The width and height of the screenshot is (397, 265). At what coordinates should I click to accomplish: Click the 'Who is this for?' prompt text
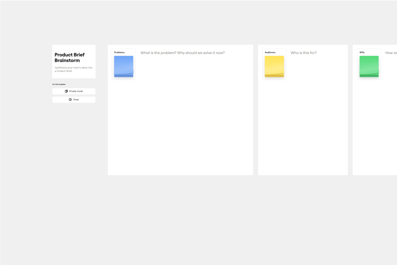coord(303,53)
